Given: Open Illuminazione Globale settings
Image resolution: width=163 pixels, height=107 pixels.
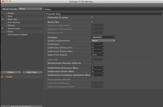Looking at the screenshot, I should (x=18, y=35).
